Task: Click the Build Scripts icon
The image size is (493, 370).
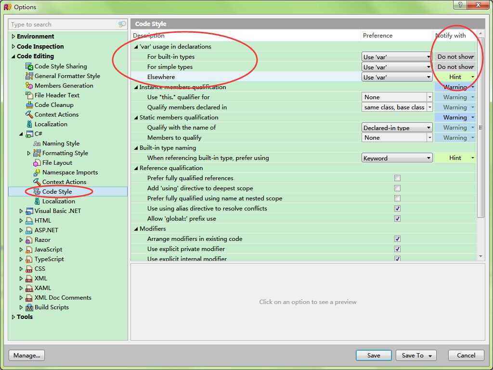Action: click(x=29, y=307)
